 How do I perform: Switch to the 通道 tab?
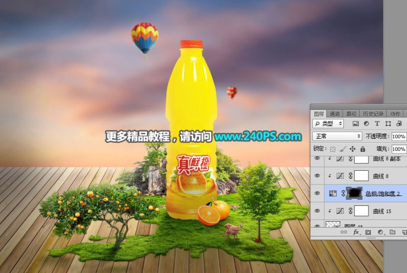coord(335,114)
